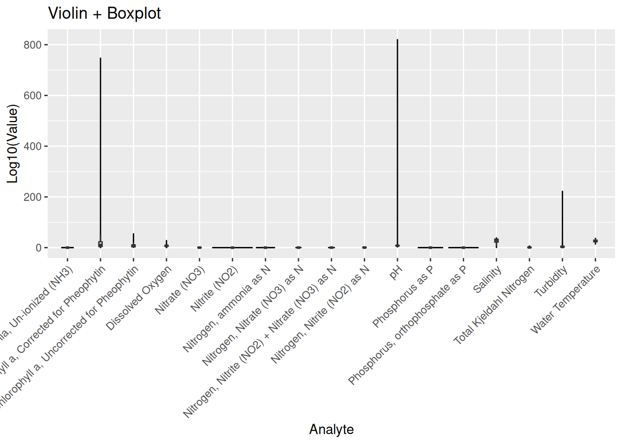622x444 pixels.
Task: Click the "Nitrite (NO2)" axis label
Action: [214, 290]
